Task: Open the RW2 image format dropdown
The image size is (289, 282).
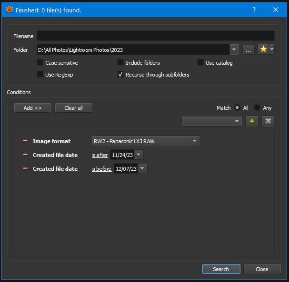Action: pos(146,141)
